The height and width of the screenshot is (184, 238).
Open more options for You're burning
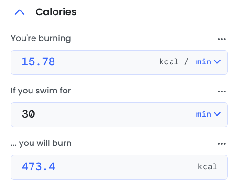point(222,39)
